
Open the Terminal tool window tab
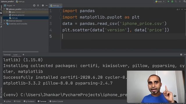[42, 101]
